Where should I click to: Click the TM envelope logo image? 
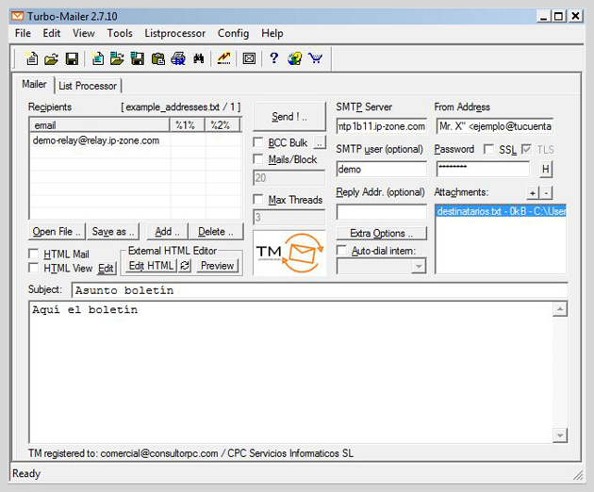coord(289,253)
